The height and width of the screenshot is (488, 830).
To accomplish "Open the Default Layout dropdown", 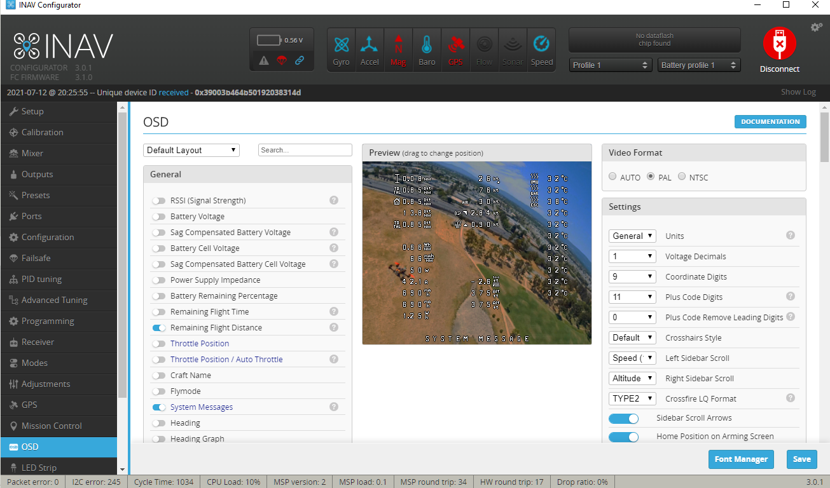I will point(191,149).
